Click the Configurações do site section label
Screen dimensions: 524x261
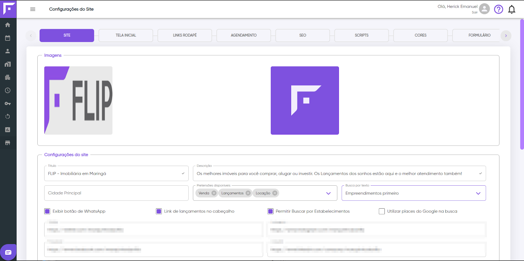click(x=66, y=155)
